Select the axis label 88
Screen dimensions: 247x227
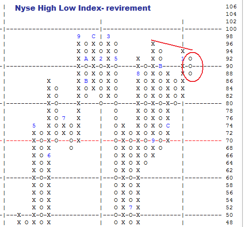pyautogui.click(x=229, y=73)
